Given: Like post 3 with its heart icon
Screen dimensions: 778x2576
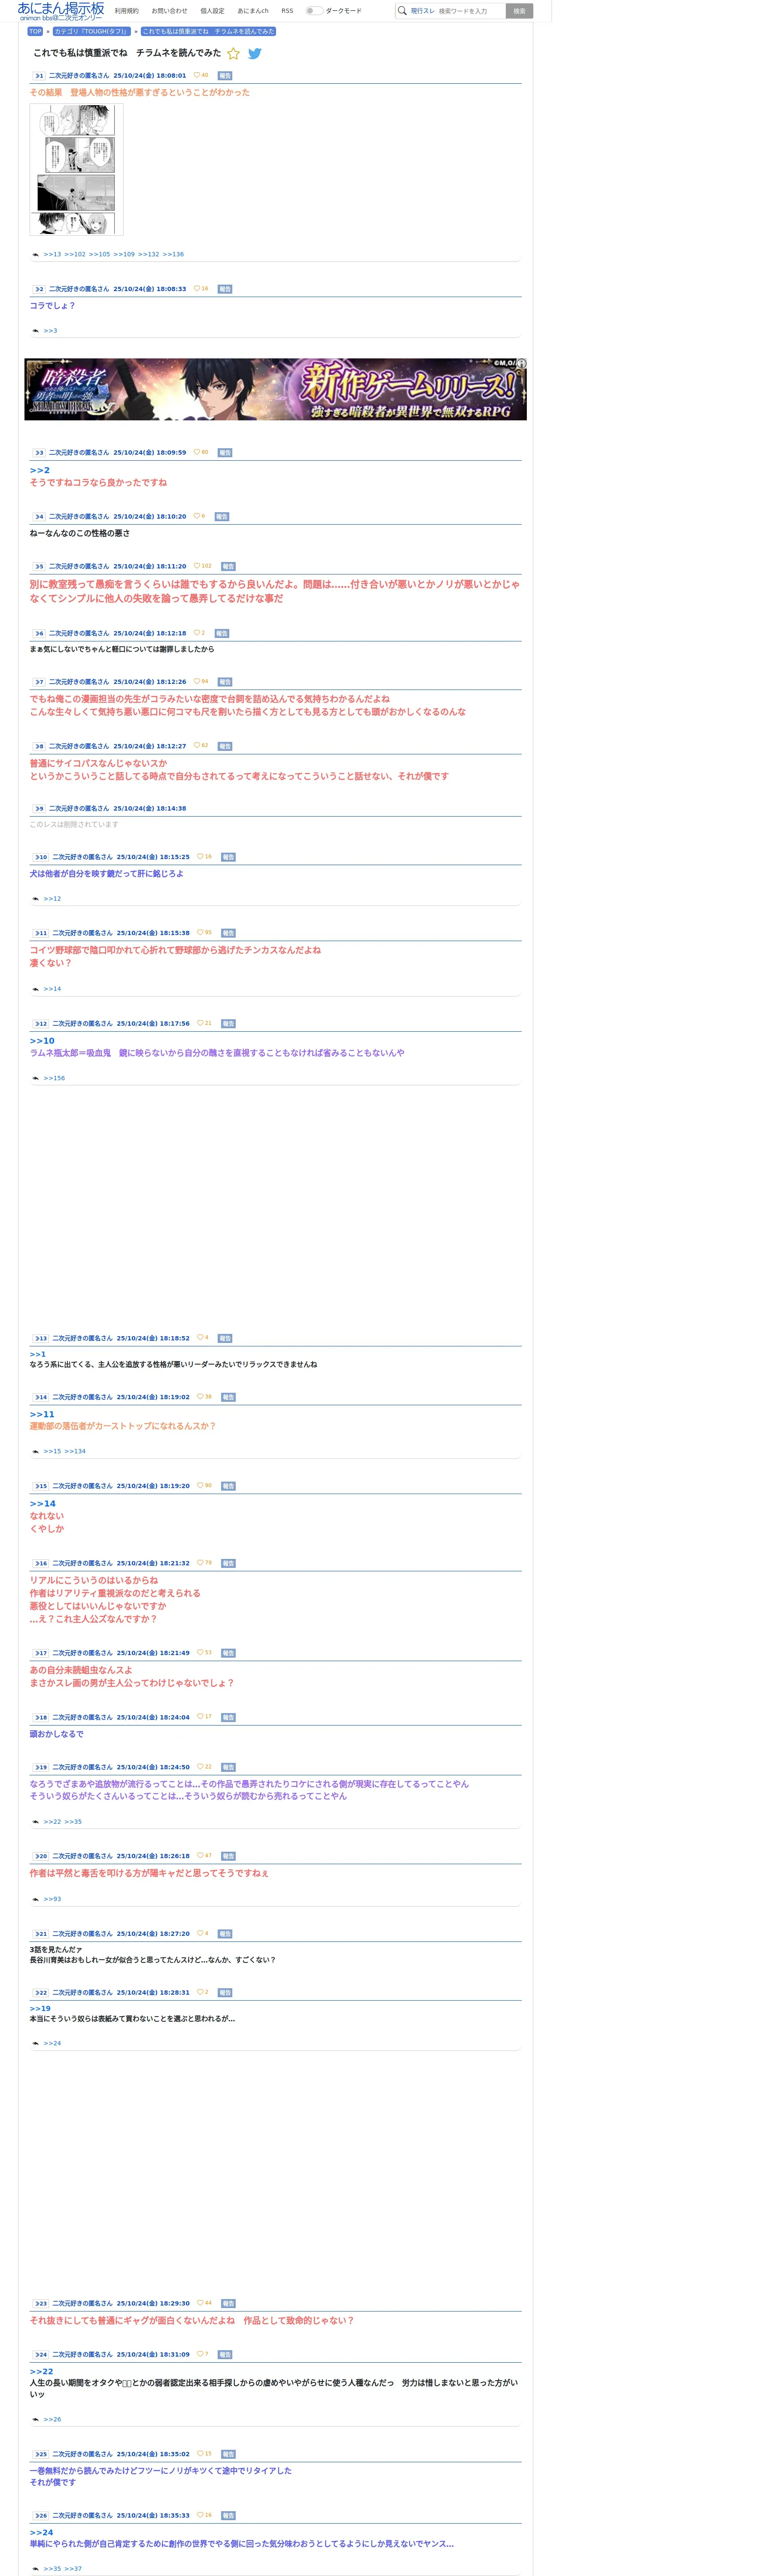Looking at the screenshot, I should coord(197,452).
